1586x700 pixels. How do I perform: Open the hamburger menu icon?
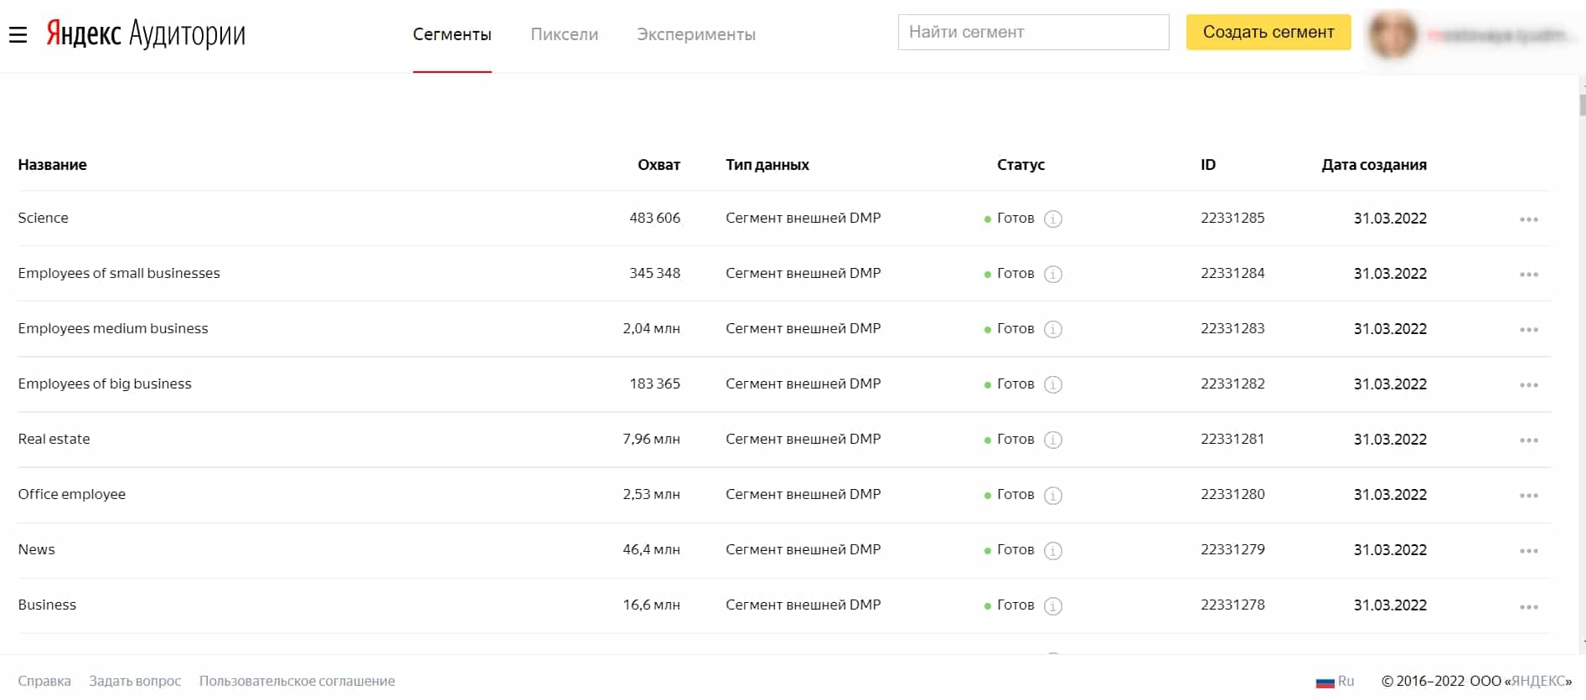tap(18, 34)
